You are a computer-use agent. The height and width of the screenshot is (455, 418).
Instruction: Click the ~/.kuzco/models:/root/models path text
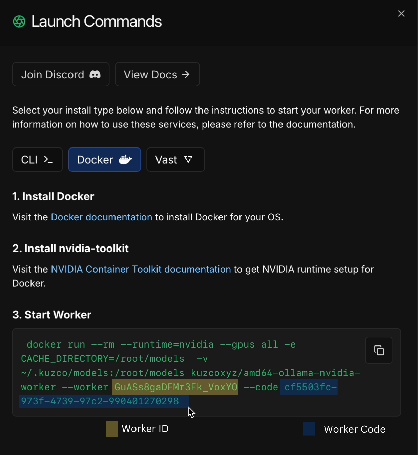(x=103, y=373)
